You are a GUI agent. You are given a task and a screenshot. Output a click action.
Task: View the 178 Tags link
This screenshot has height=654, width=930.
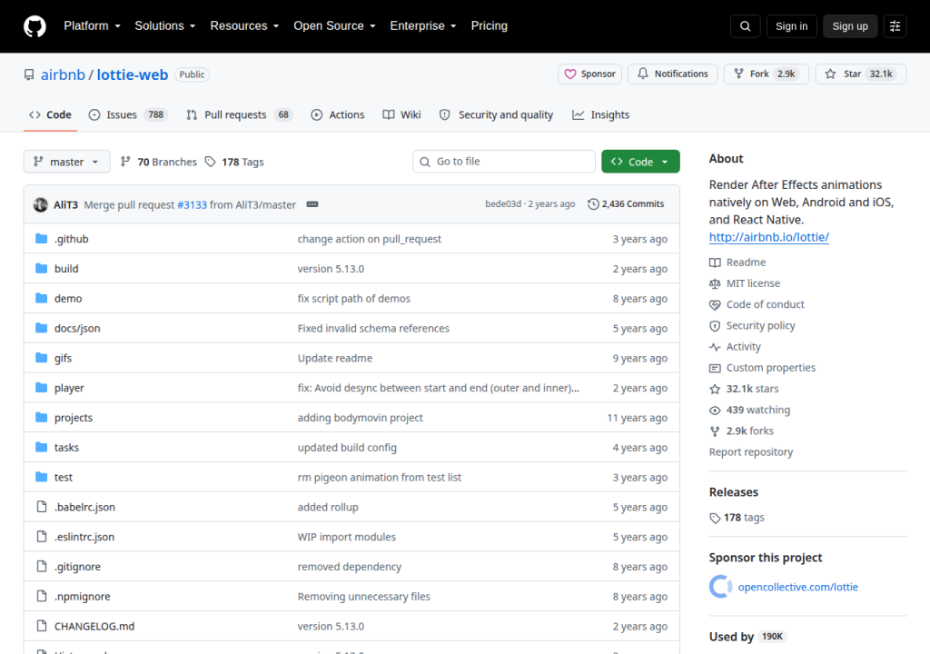(234, 162)
